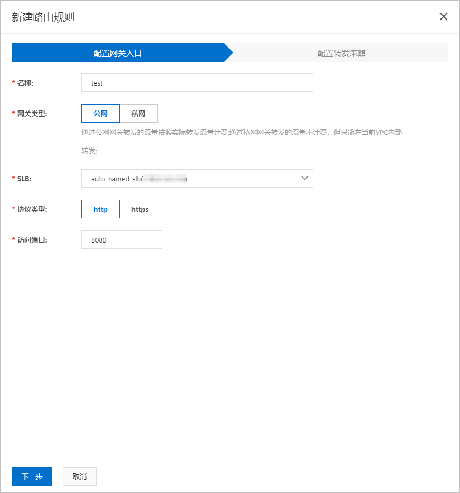Click the 访问端口 field label
This screenshot has height=493, width=460.
32,240
